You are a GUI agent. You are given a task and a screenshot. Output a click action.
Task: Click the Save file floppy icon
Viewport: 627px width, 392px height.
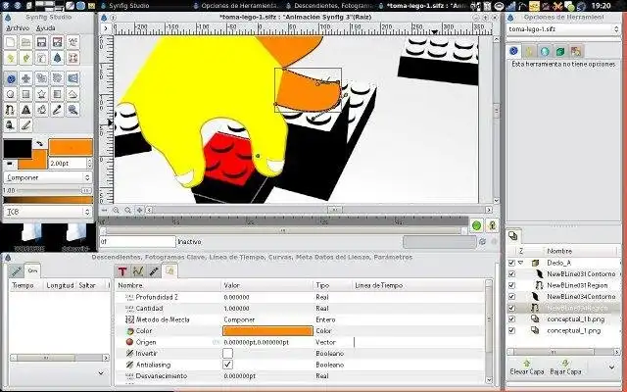click(41, 42)
